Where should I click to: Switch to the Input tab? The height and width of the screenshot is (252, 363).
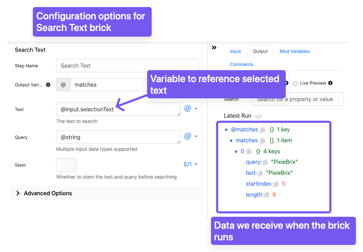click(235, 51)
